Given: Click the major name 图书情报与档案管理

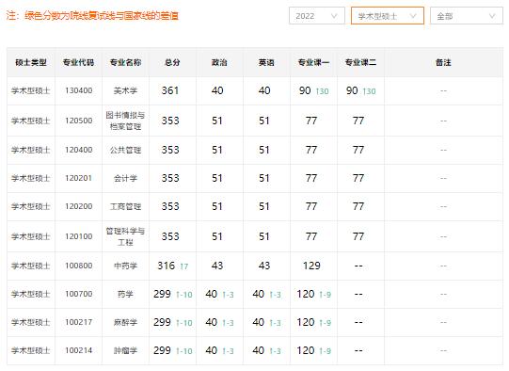Looking at the screenshot, I should coord(125,121).
